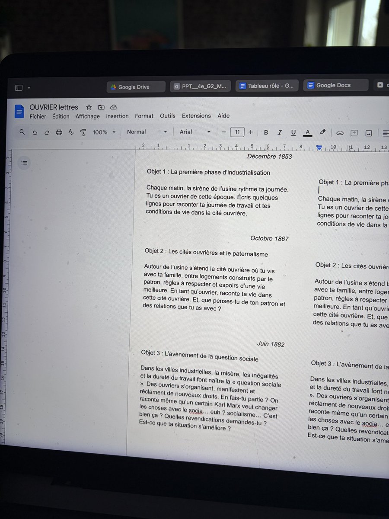Click left-column heading 'Objet 2 : Les cités ouvrières et le paternalisme'
The width and height of the screenshot is (389, 519).
(206, 253)
